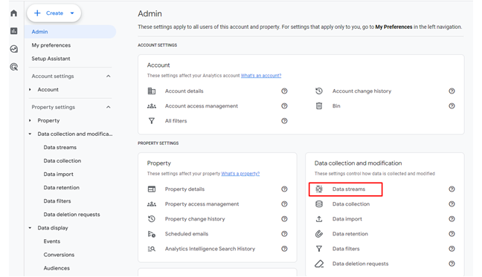Viewport: 482px width, 277px height.
Task: Select Data deletion requests in sidebar
Action: [71, 215]
